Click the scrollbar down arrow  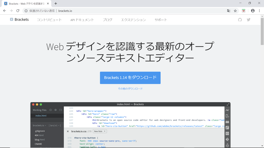click(x=262, y=146)
